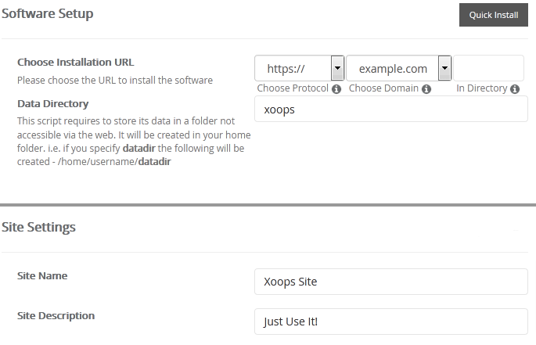Click the Choose Protocol info icon

point(336,89)
